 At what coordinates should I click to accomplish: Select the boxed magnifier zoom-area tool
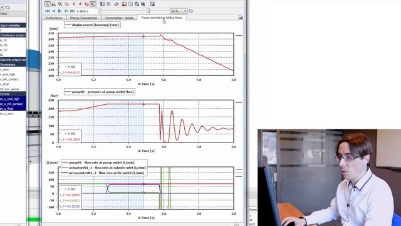pos(48,4)
